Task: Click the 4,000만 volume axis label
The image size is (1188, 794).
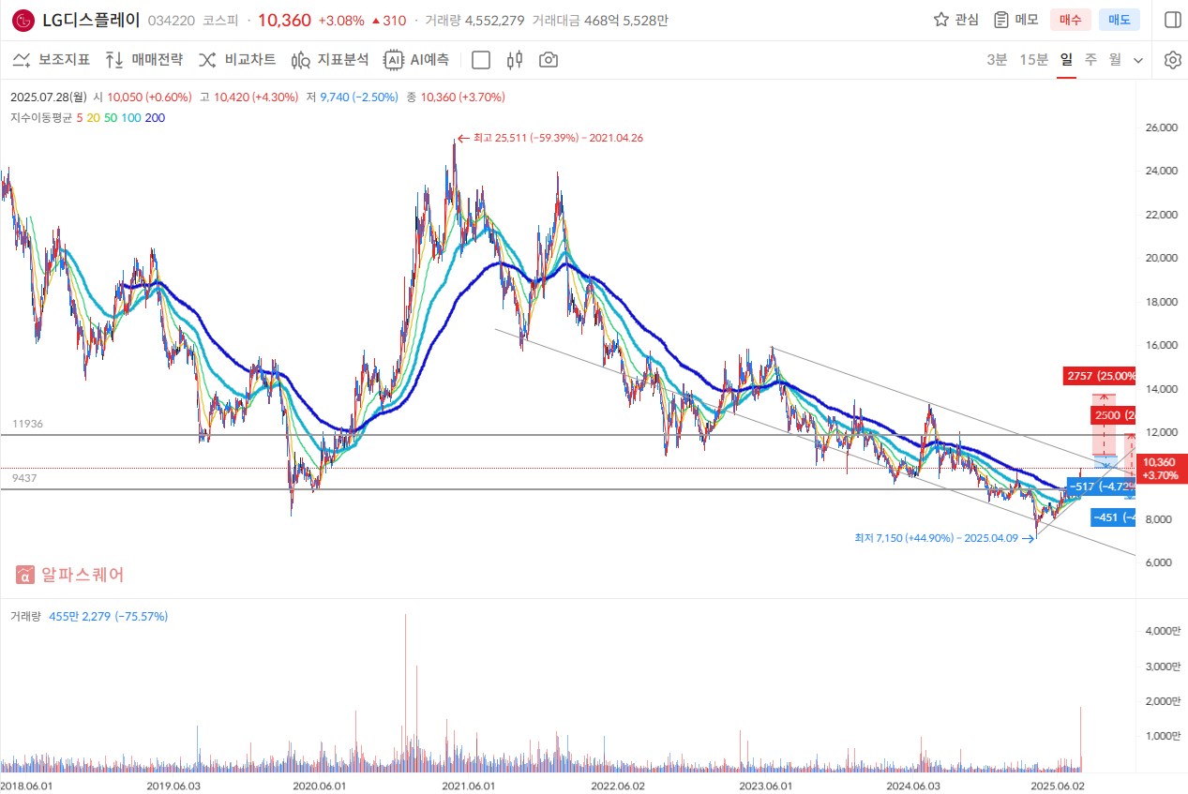Action: tap(1161, 631)
